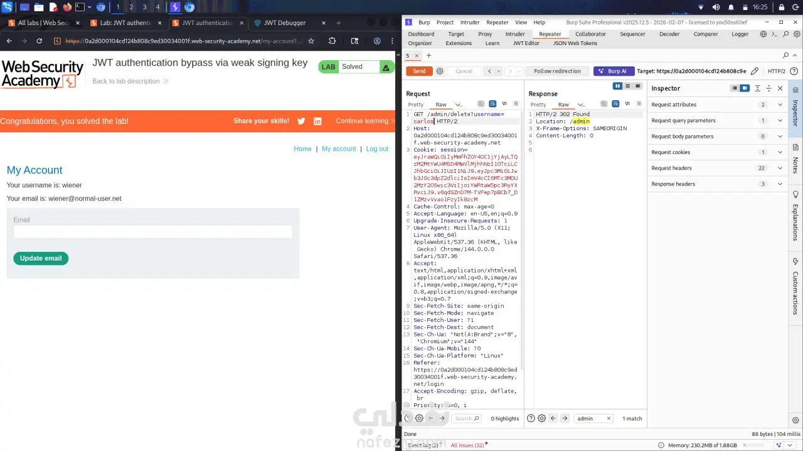
Task: Switch to side-by-side request/response layout
Action: [618, 86]
